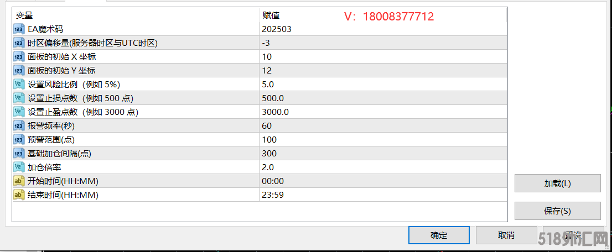Select the 设置止盈点数 (例如 3000 点) label
The height and width of the screenshot is (252, 612).
click(83, 112)
